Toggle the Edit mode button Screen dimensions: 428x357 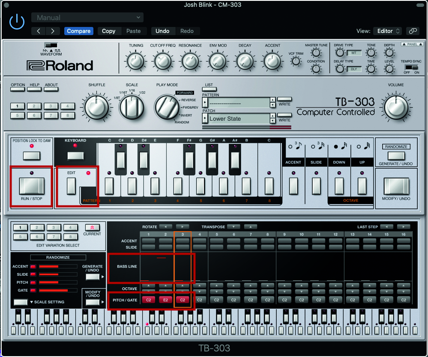(x=71, y=186)
